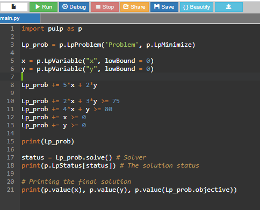Share the code with the Share button

(134, 7)
